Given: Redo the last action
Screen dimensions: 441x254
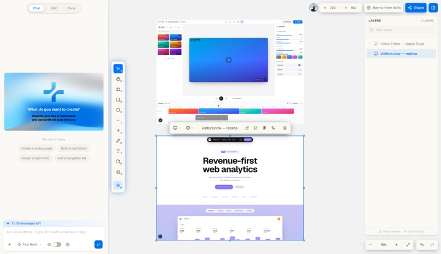Looking at the screenshot, I should coord(432,245).
